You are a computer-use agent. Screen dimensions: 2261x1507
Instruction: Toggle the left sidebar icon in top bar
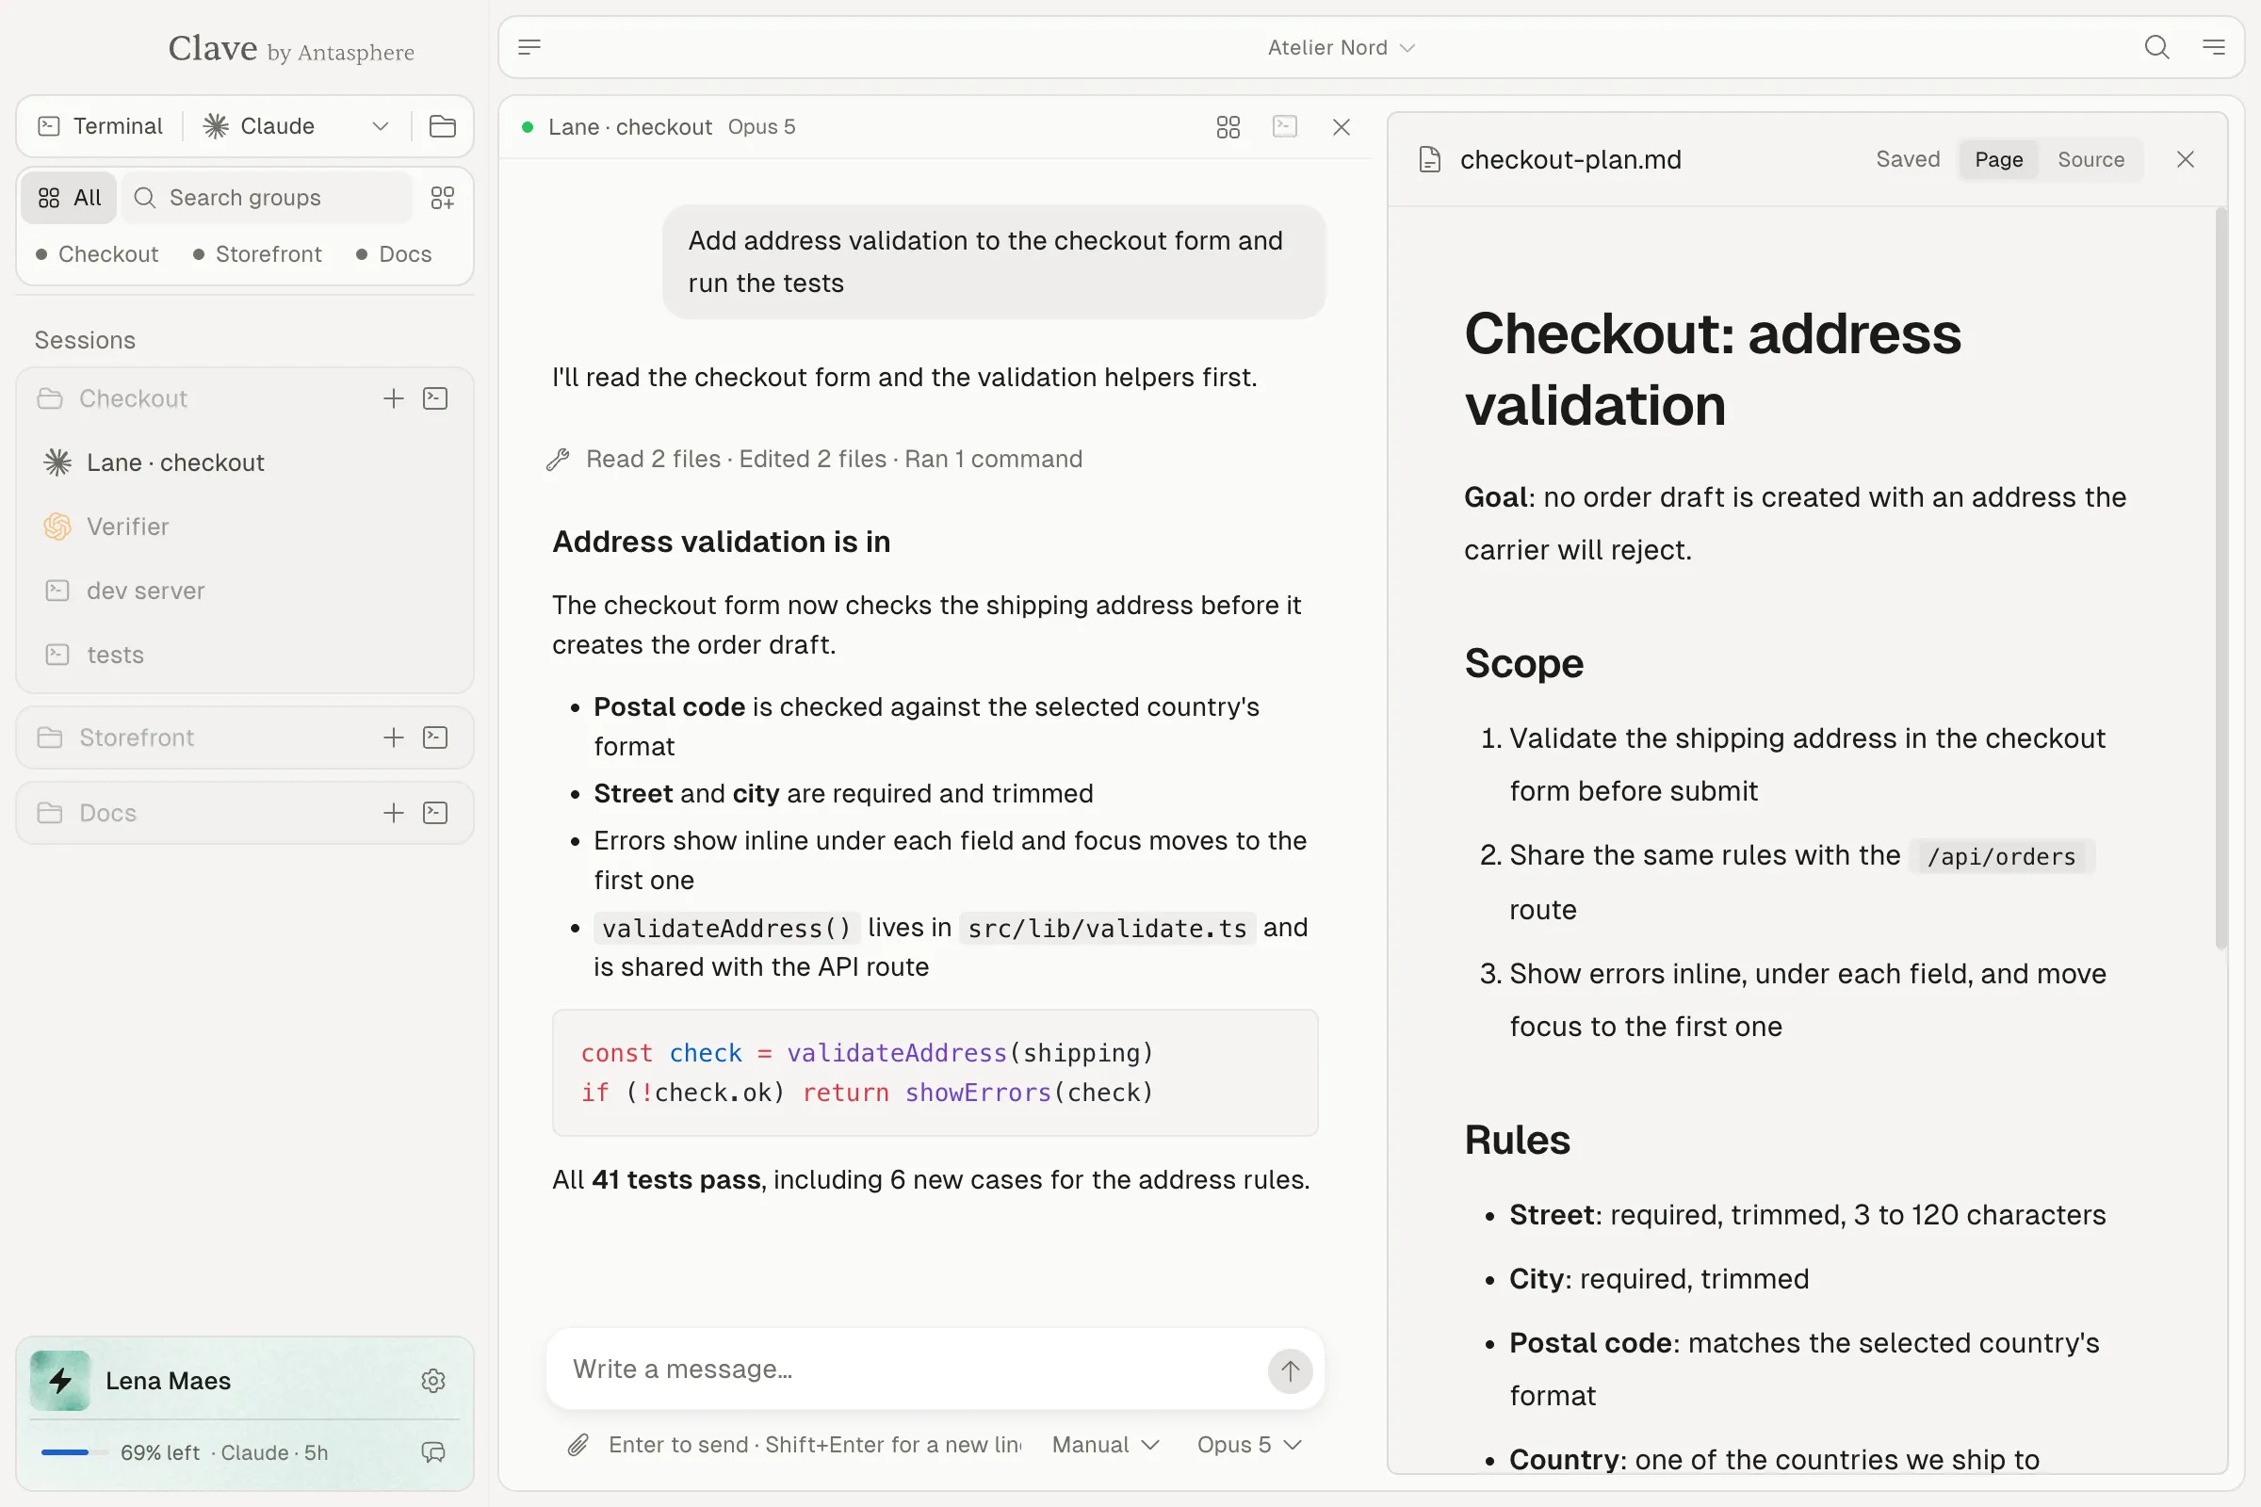click(529, 47)
